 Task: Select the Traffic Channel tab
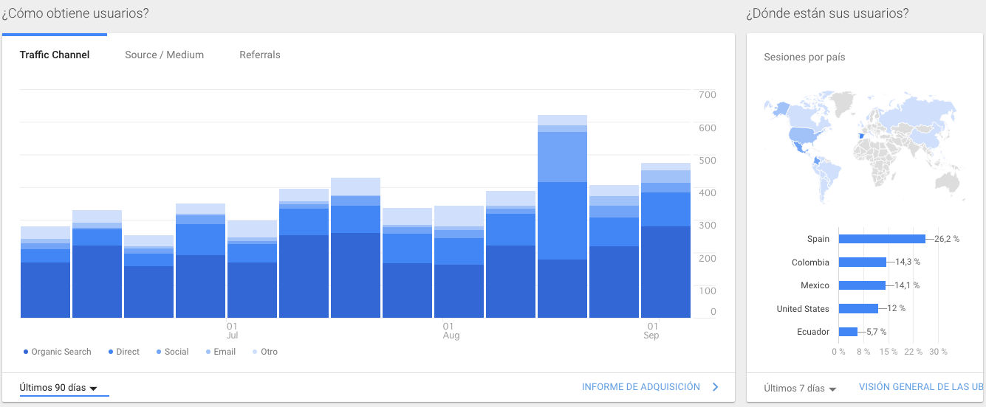click(55, 55)
